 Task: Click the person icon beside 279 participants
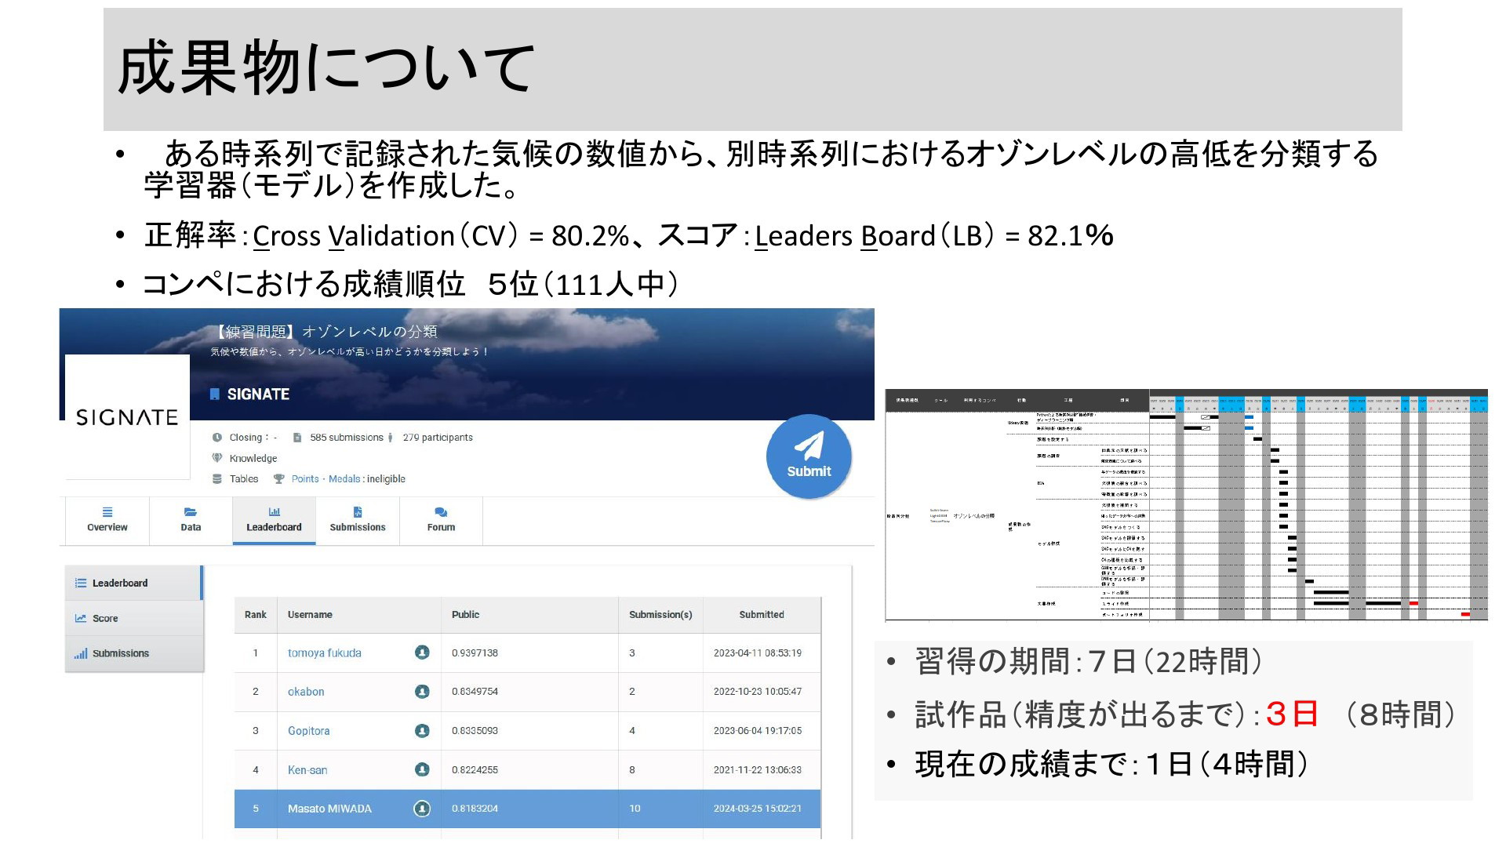pyautogui.click(x=391, y=438)
